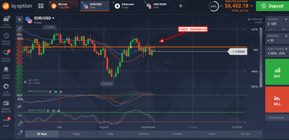Viewport: 289px width, 140px height.
Task: Click the iq option logo
Action: click(17, 6)
